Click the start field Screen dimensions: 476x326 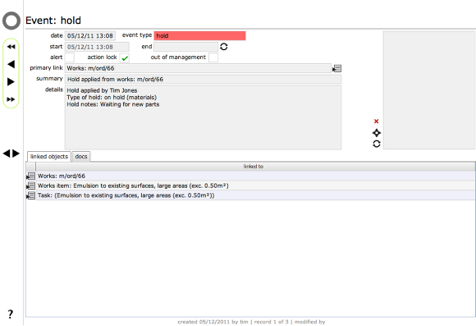[97, 47]
